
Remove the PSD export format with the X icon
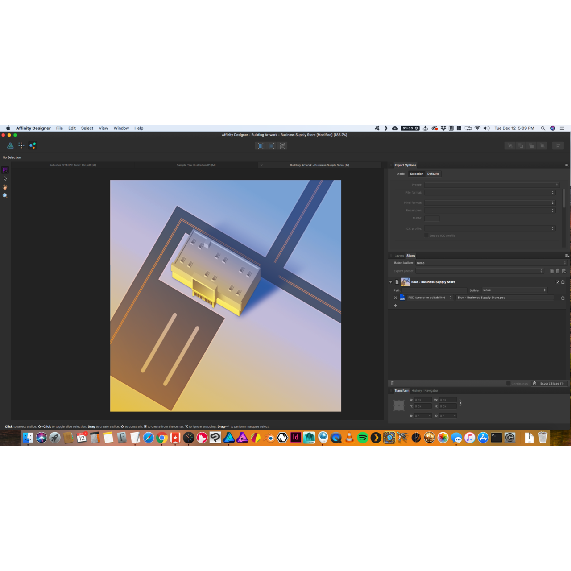(395, 298)
